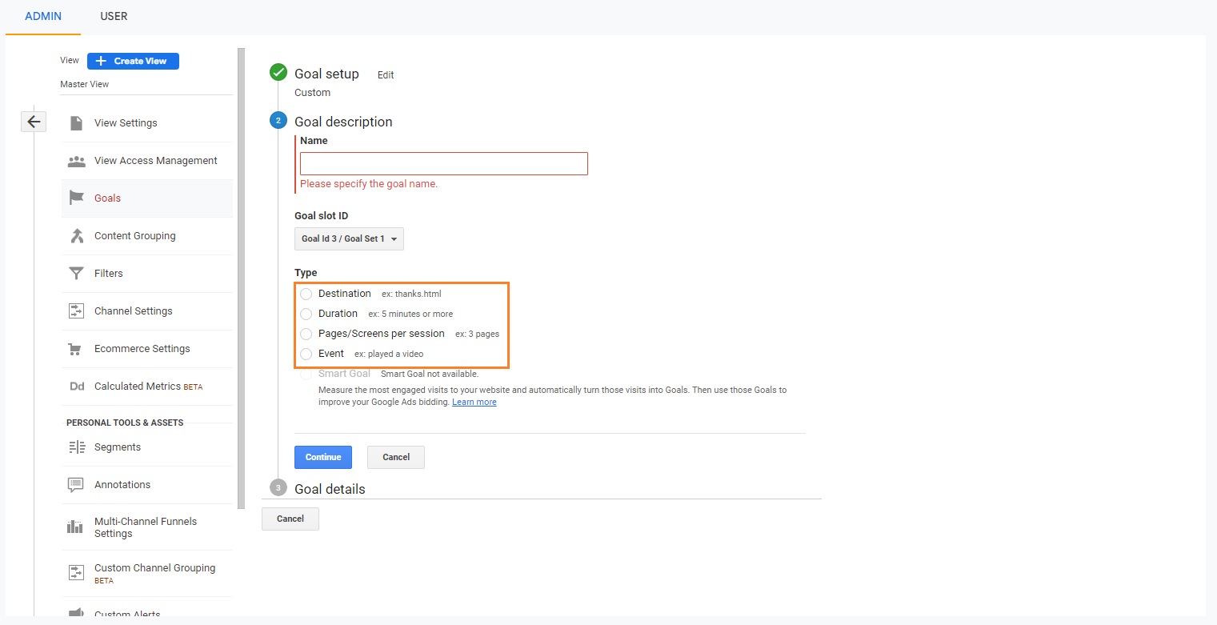Click the Filters funnel icon
The height and width of the screenshot is (625, 1217).
(76, 274)
